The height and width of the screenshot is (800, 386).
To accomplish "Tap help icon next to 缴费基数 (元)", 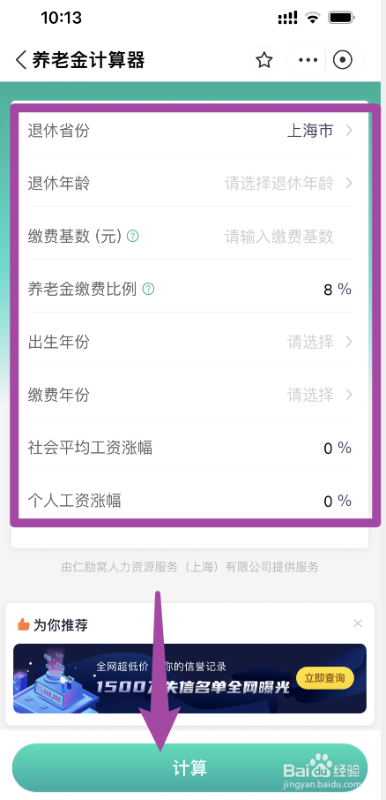I will click(x=132, y=237).
